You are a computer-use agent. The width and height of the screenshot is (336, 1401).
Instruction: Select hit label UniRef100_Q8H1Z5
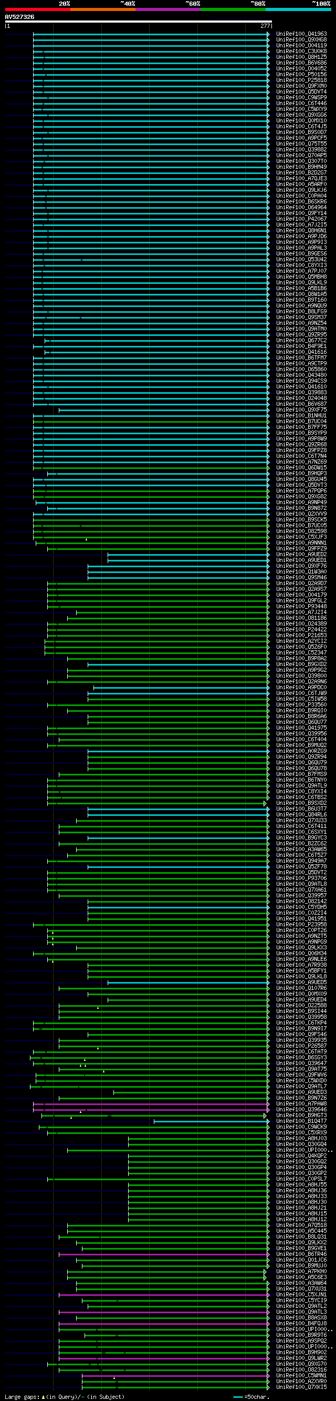pyautogui.click(x=301, y=57)
